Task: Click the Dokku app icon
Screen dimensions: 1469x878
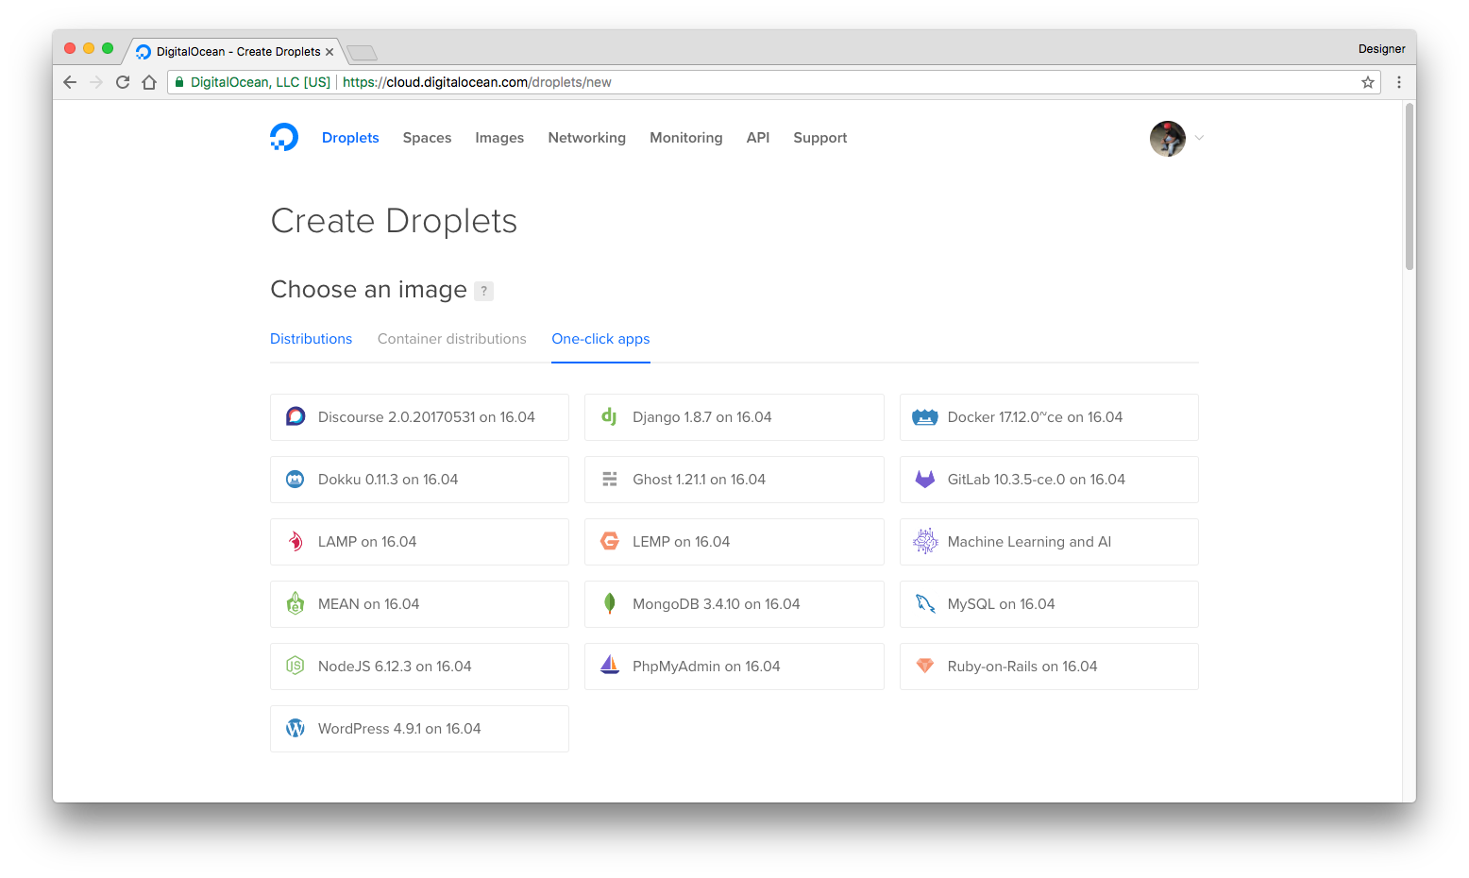Action: coord(295,479)
